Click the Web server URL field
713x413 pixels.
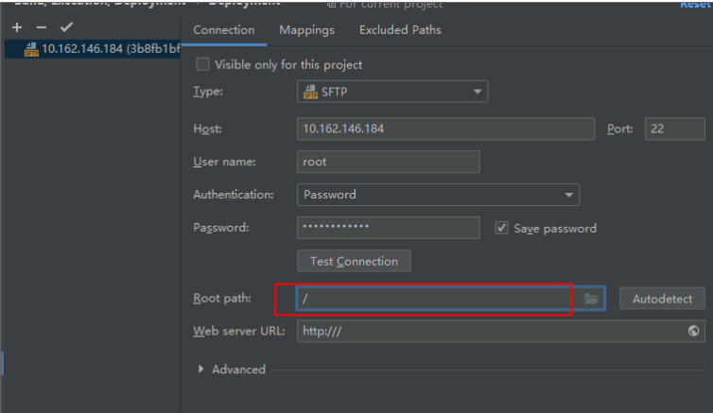click(487, 331)
